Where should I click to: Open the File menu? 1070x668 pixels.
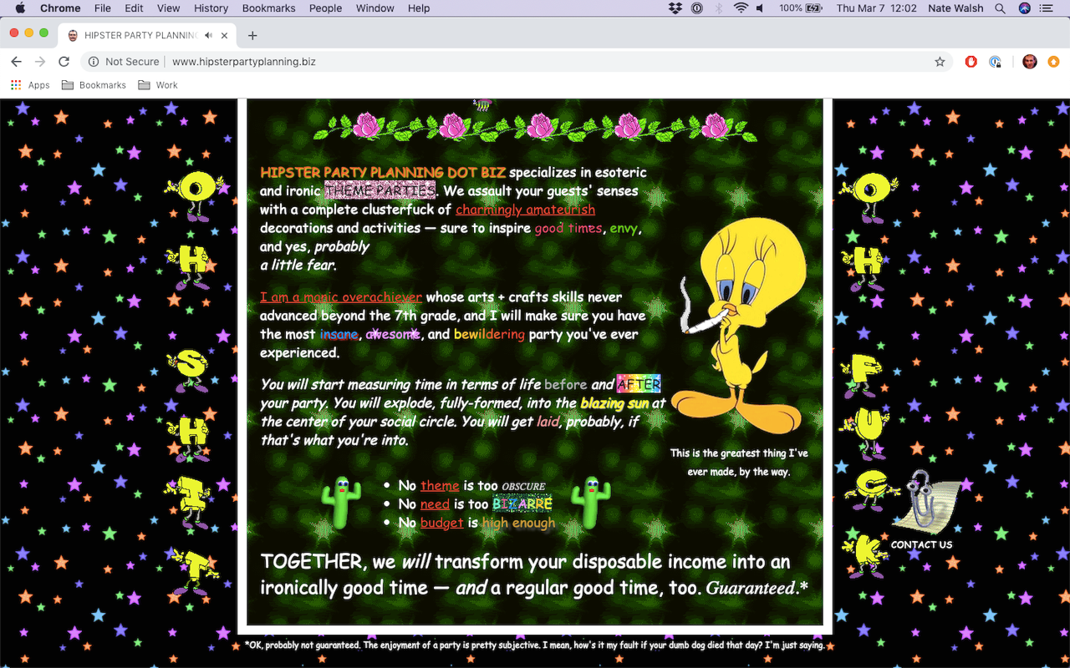(103, 8)
